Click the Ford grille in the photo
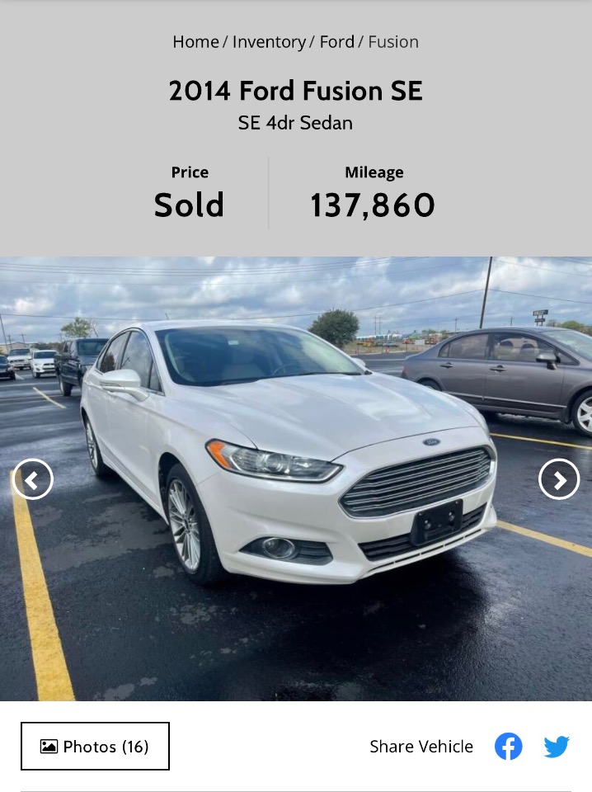The height and width of the screenshot is (792, 592). point(417,483)
